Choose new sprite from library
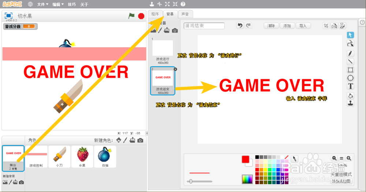This screenshot has height=192, width=366. (x=119, y=140)
